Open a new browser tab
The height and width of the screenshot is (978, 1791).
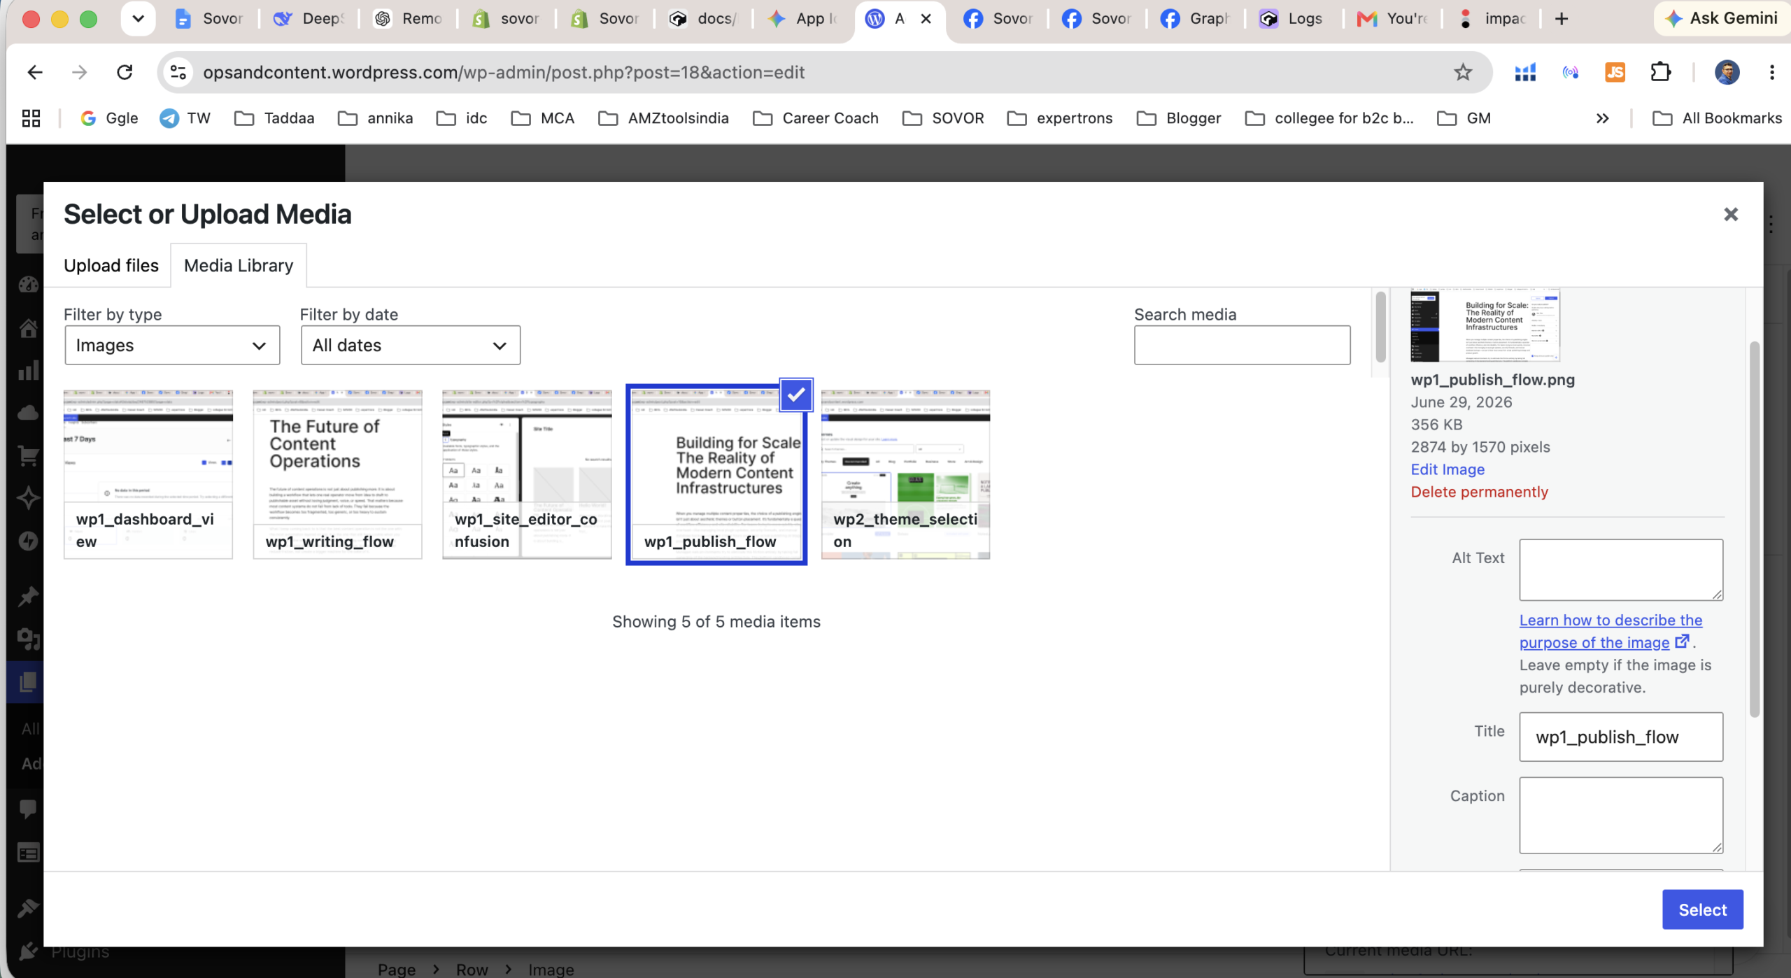coord(1562,19)
